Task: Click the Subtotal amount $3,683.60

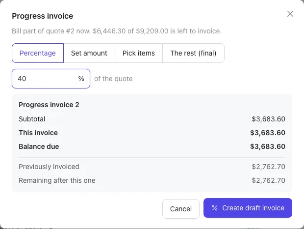Action: tap(268, 119)
